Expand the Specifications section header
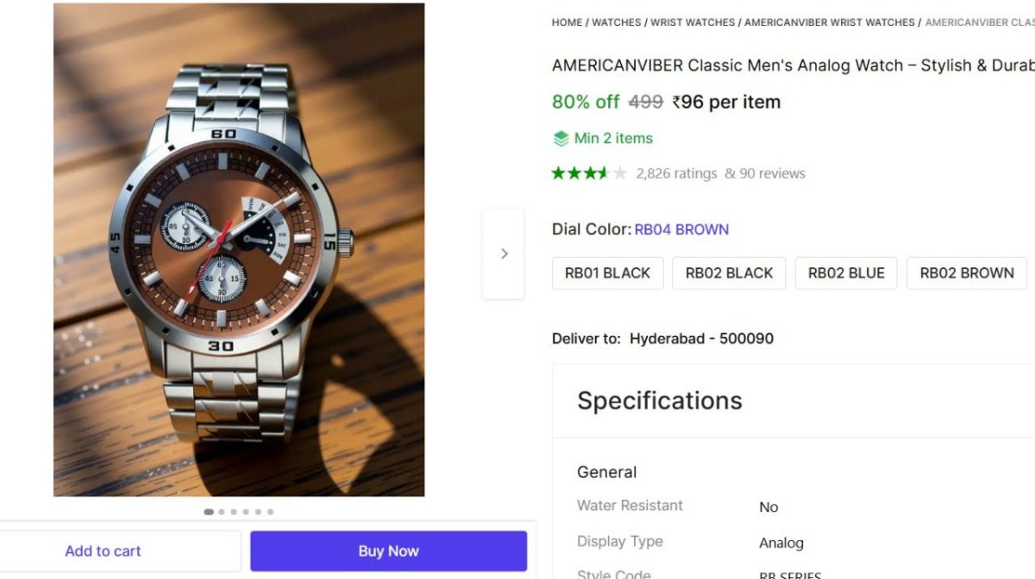The width and height of the screenshot is (1035, 579). tap(660, 401)
